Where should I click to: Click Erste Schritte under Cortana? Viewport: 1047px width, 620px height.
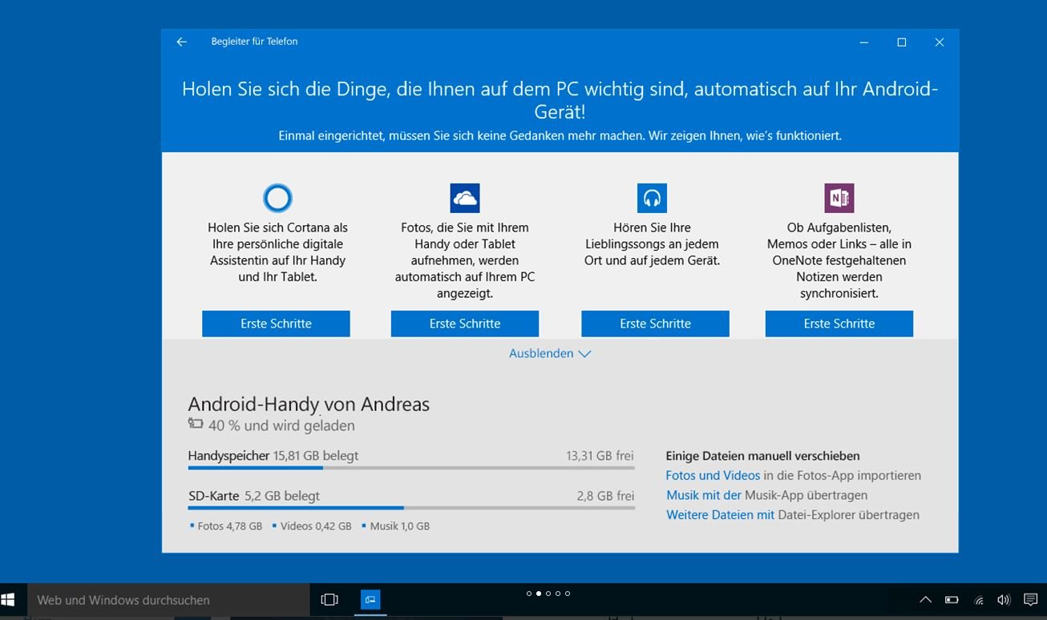pos(276,324)
